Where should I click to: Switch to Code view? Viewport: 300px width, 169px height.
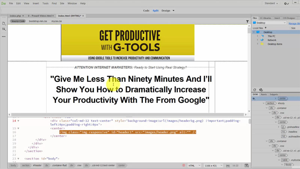(146, 11)
